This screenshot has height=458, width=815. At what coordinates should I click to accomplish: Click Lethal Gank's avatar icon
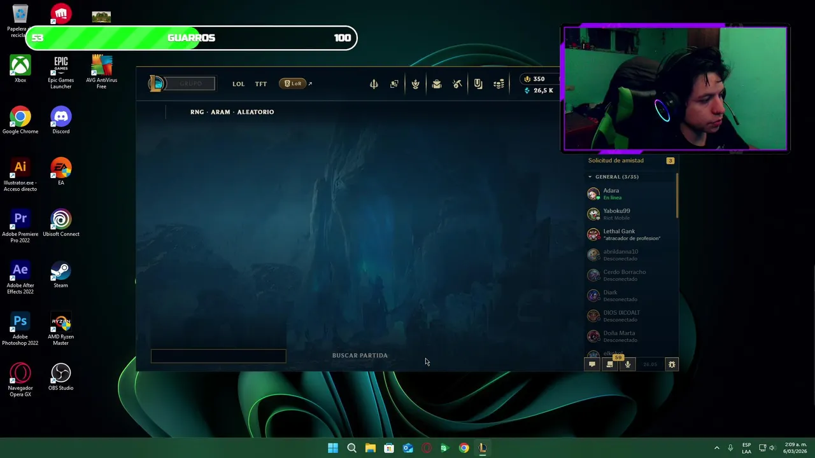pos(593,235)
